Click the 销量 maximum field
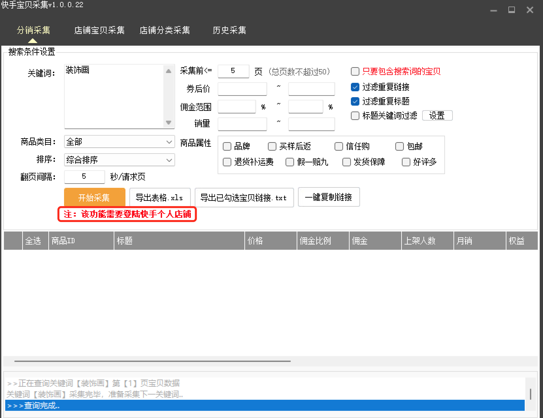 (x=311, y=124)
